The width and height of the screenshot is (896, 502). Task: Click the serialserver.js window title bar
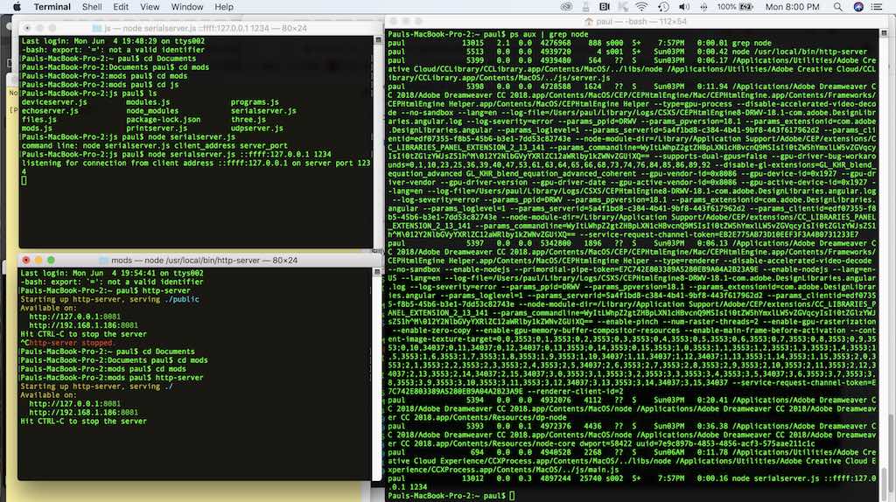click(200, 28)
